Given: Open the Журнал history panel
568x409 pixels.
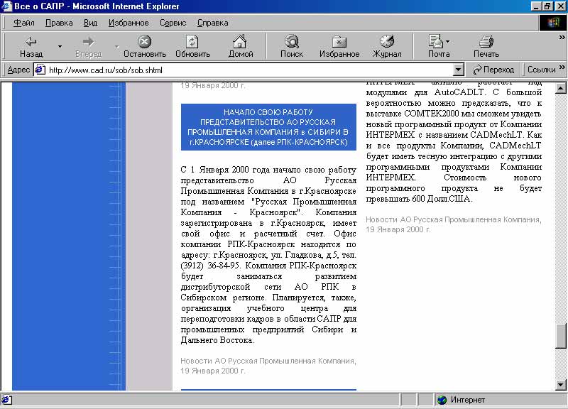Looking at the screenshot, I should click(x=387, y=46).
